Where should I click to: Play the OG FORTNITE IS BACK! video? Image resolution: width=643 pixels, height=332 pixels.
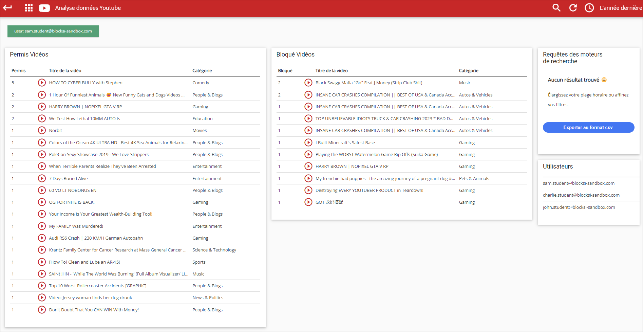pos(42,202)
